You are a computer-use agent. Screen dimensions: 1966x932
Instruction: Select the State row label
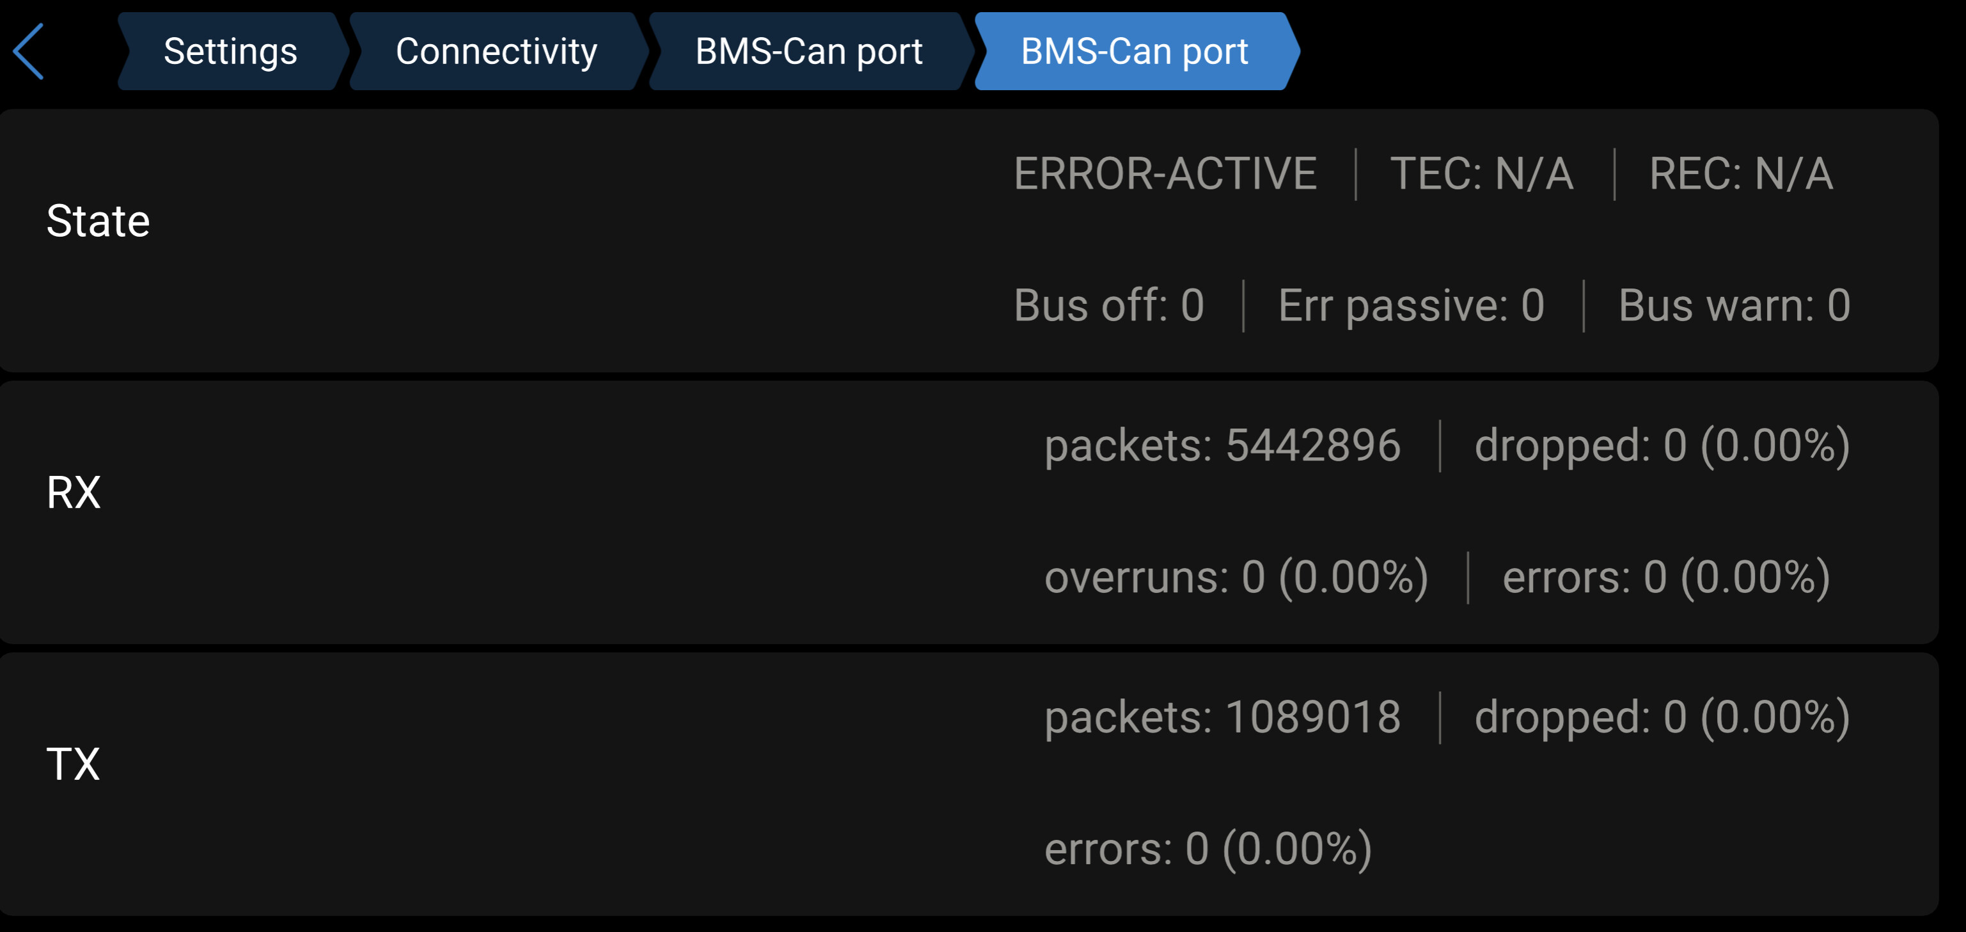(x=98, y=221)
